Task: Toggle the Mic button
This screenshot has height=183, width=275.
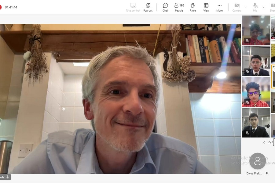Action: [255, 7]
